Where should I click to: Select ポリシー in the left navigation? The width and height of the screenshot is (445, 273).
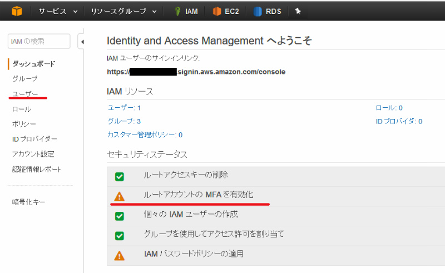coord(24,123)
